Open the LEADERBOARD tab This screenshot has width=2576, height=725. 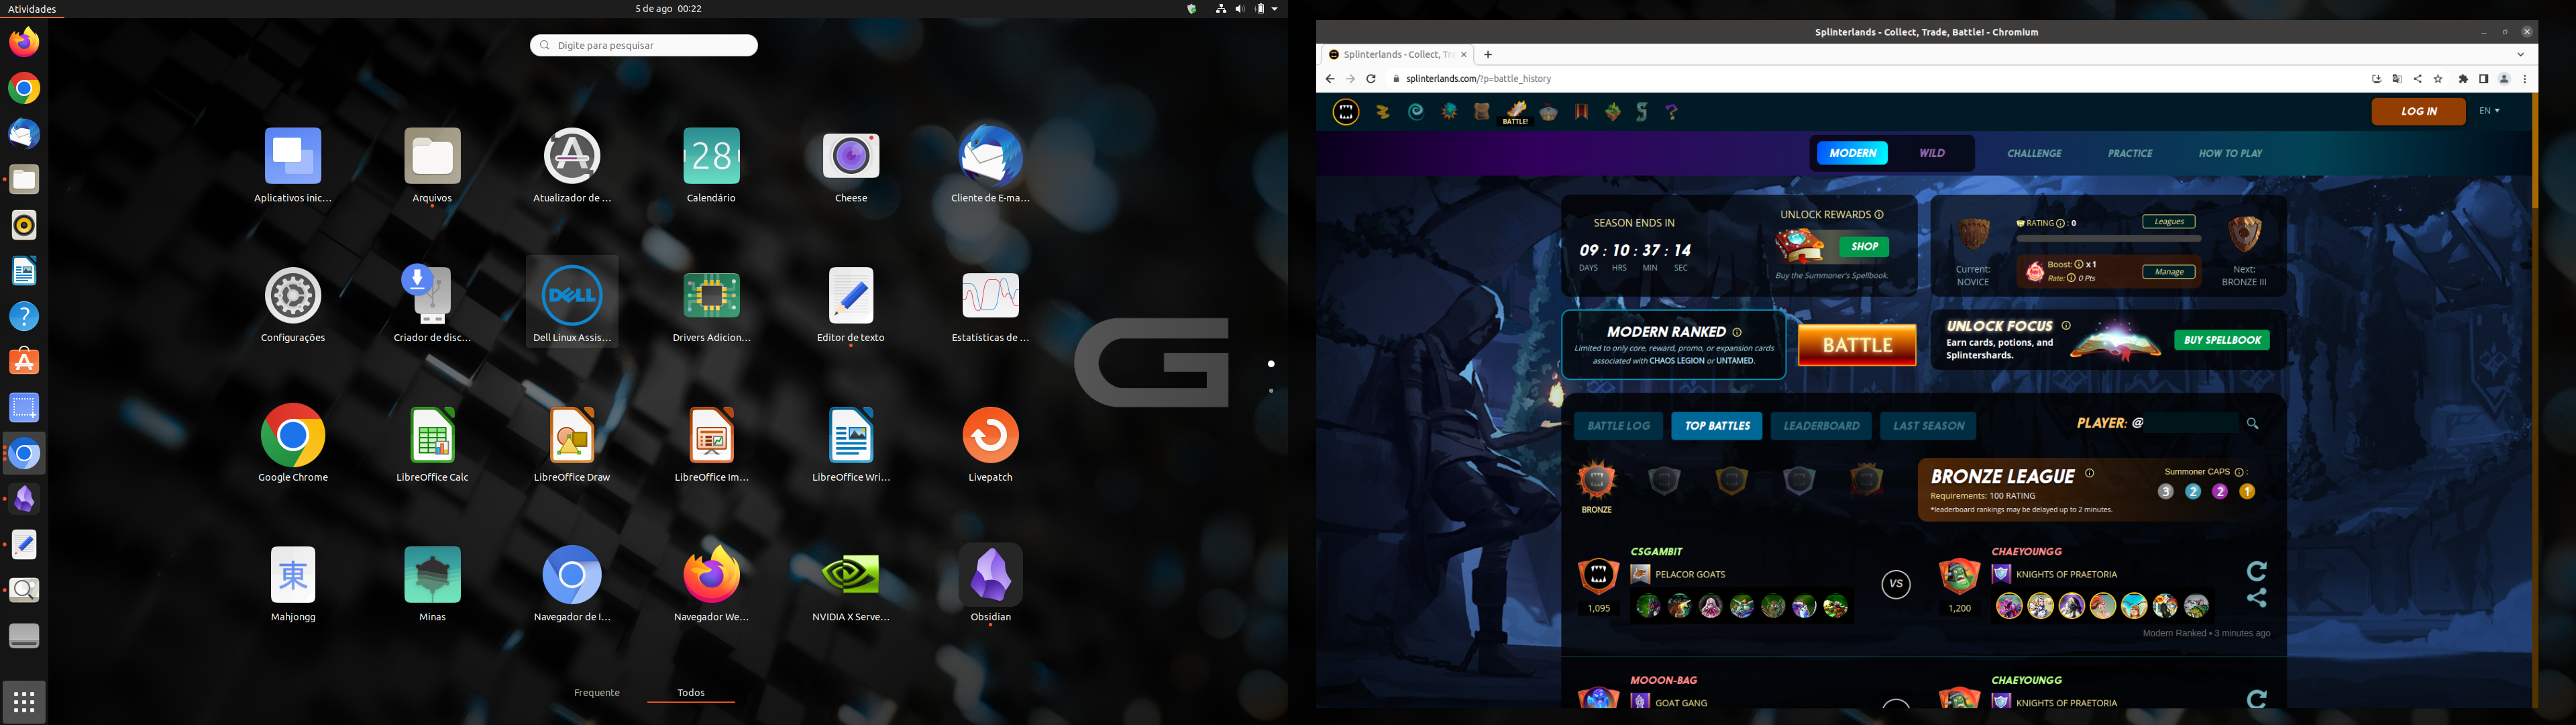point(1821,426)
